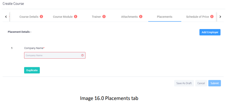Click Save As Draft
Screen dimensions: 226x105
coord(184,83)
